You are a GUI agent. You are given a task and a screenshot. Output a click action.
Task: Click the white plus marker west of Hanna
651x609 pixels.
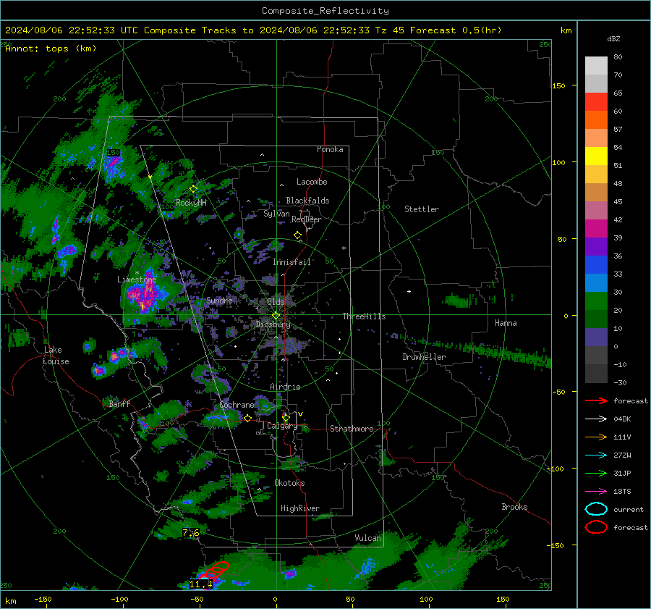click(409, 291)
